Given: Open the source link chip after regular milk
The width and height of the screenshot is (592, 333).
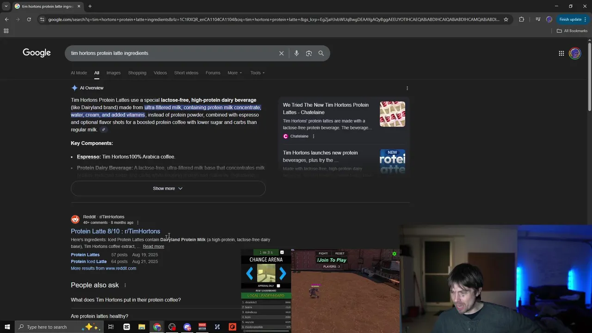Looking at the screenshot, I should (104, 130).
